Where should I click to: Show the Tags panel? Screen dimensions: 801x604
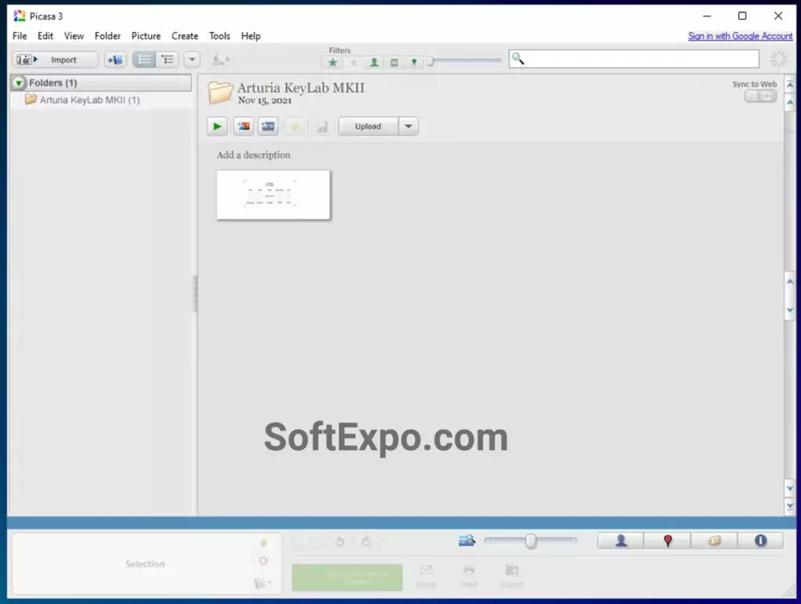[x=714, y=541]
